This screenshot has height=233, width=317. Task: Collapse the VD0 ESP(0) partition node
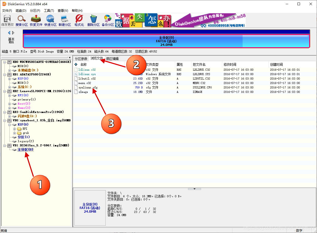tap(9, 125)
